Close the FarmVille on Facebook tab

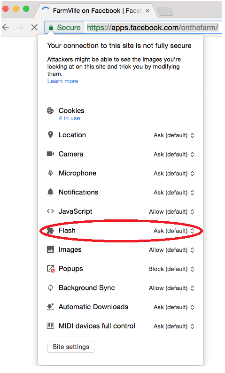pyautogui.click(x=147, y=11)
